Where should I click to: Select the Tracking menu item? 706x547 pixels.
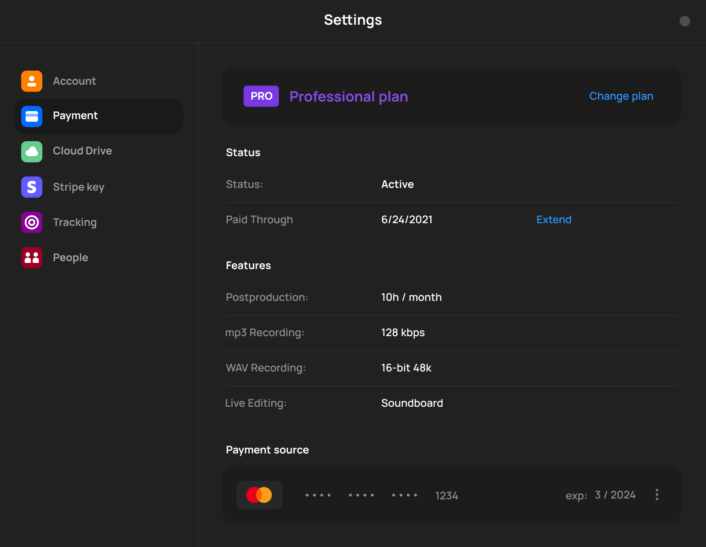(x=75, y=222)
